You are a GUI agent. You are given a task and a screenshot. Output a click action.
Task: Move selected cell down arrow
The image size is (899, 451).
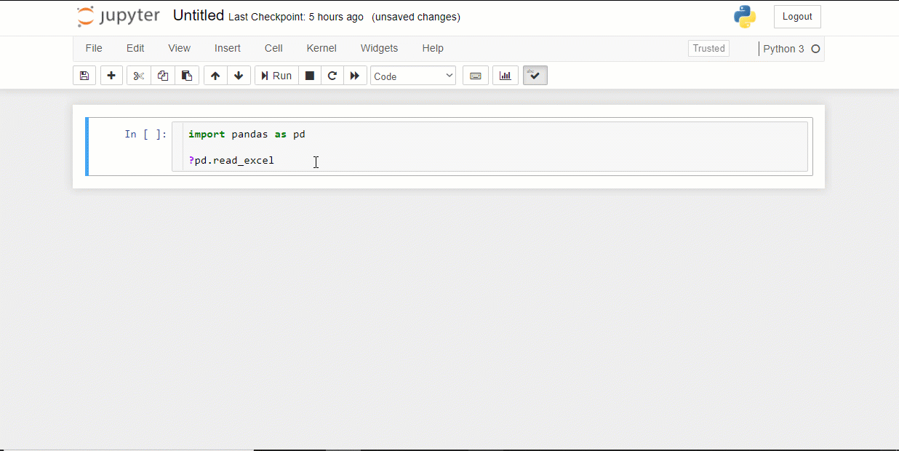(239, 76)
